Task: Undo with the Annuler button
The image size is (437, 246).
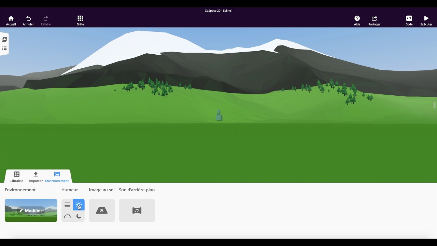Action: [28, 20]
